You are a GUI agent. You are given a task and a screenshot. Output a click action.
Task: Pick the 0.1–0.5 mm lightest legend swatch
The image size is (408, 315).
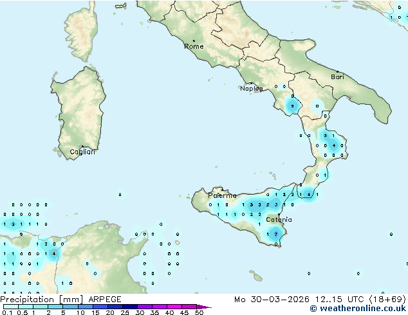tap(11, 307)
